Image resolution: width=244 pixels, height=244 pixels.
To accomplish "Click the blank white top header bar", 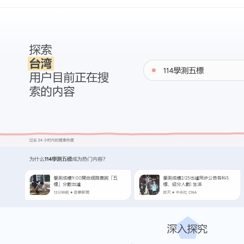I will pos(122,3).
